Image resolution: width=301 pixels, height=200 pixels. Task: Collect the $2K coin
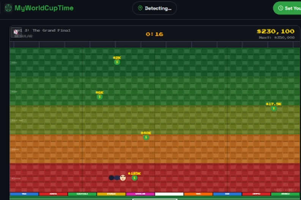click(x=117, y=62)
